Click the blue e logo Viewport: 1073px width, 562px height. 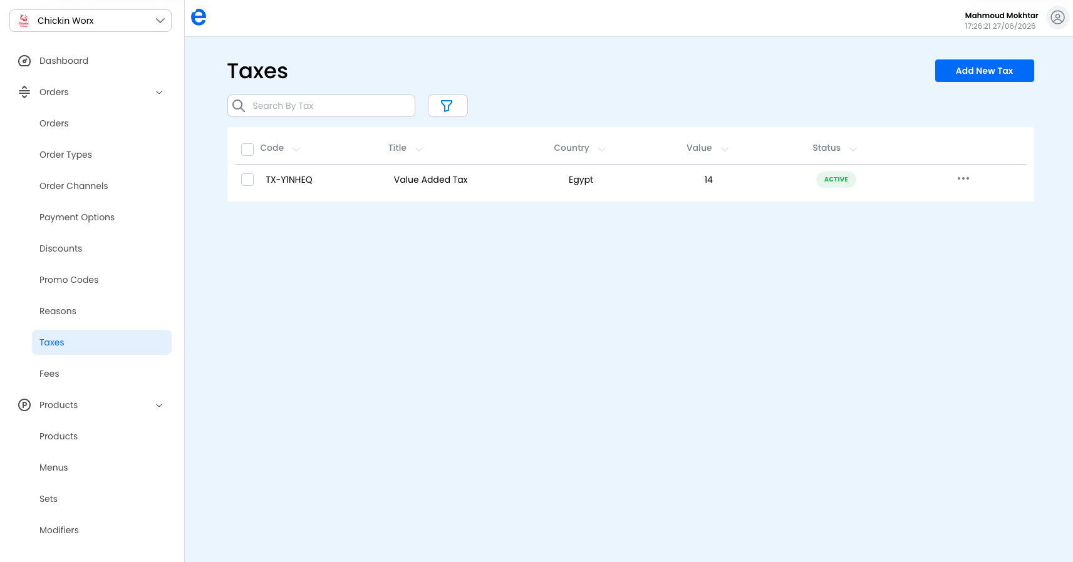coord(199,18)
